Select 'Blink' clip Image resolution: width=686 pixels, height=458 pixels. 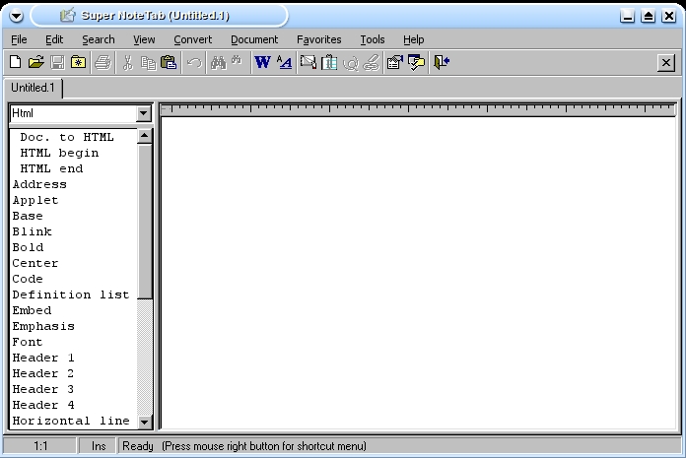click(x=32, y=231)
